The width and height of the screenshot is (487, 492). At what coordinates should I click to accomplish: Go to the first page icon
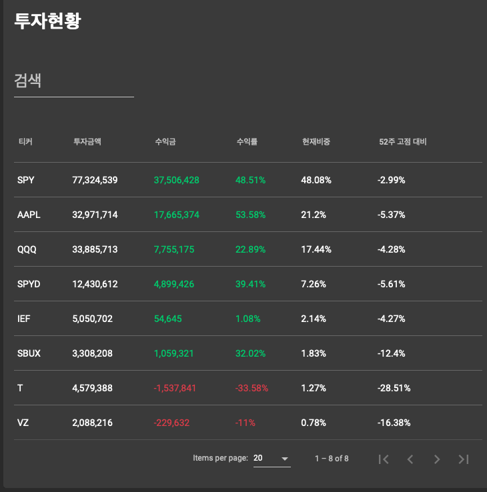(384, 459)
